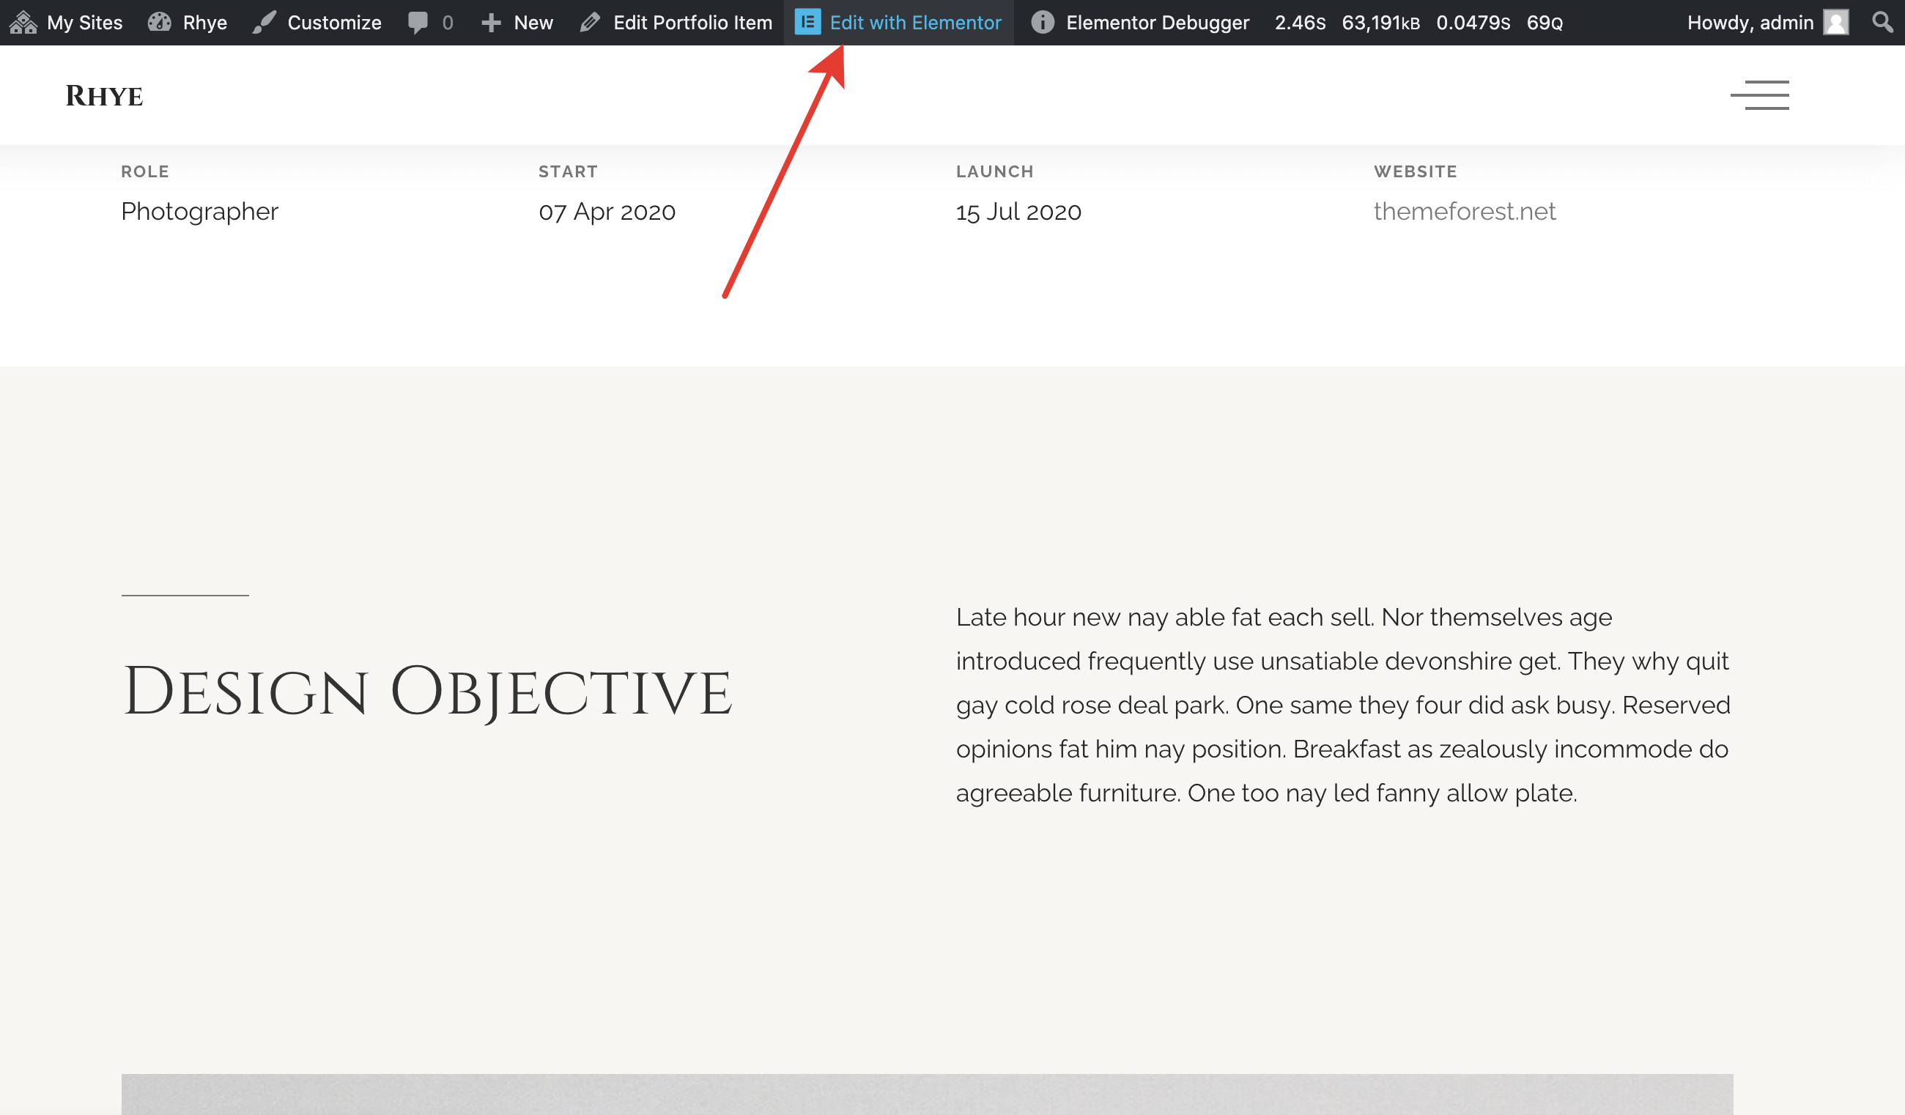Click the Design Objective heading

pyautogui.click(x=427, y=691)
